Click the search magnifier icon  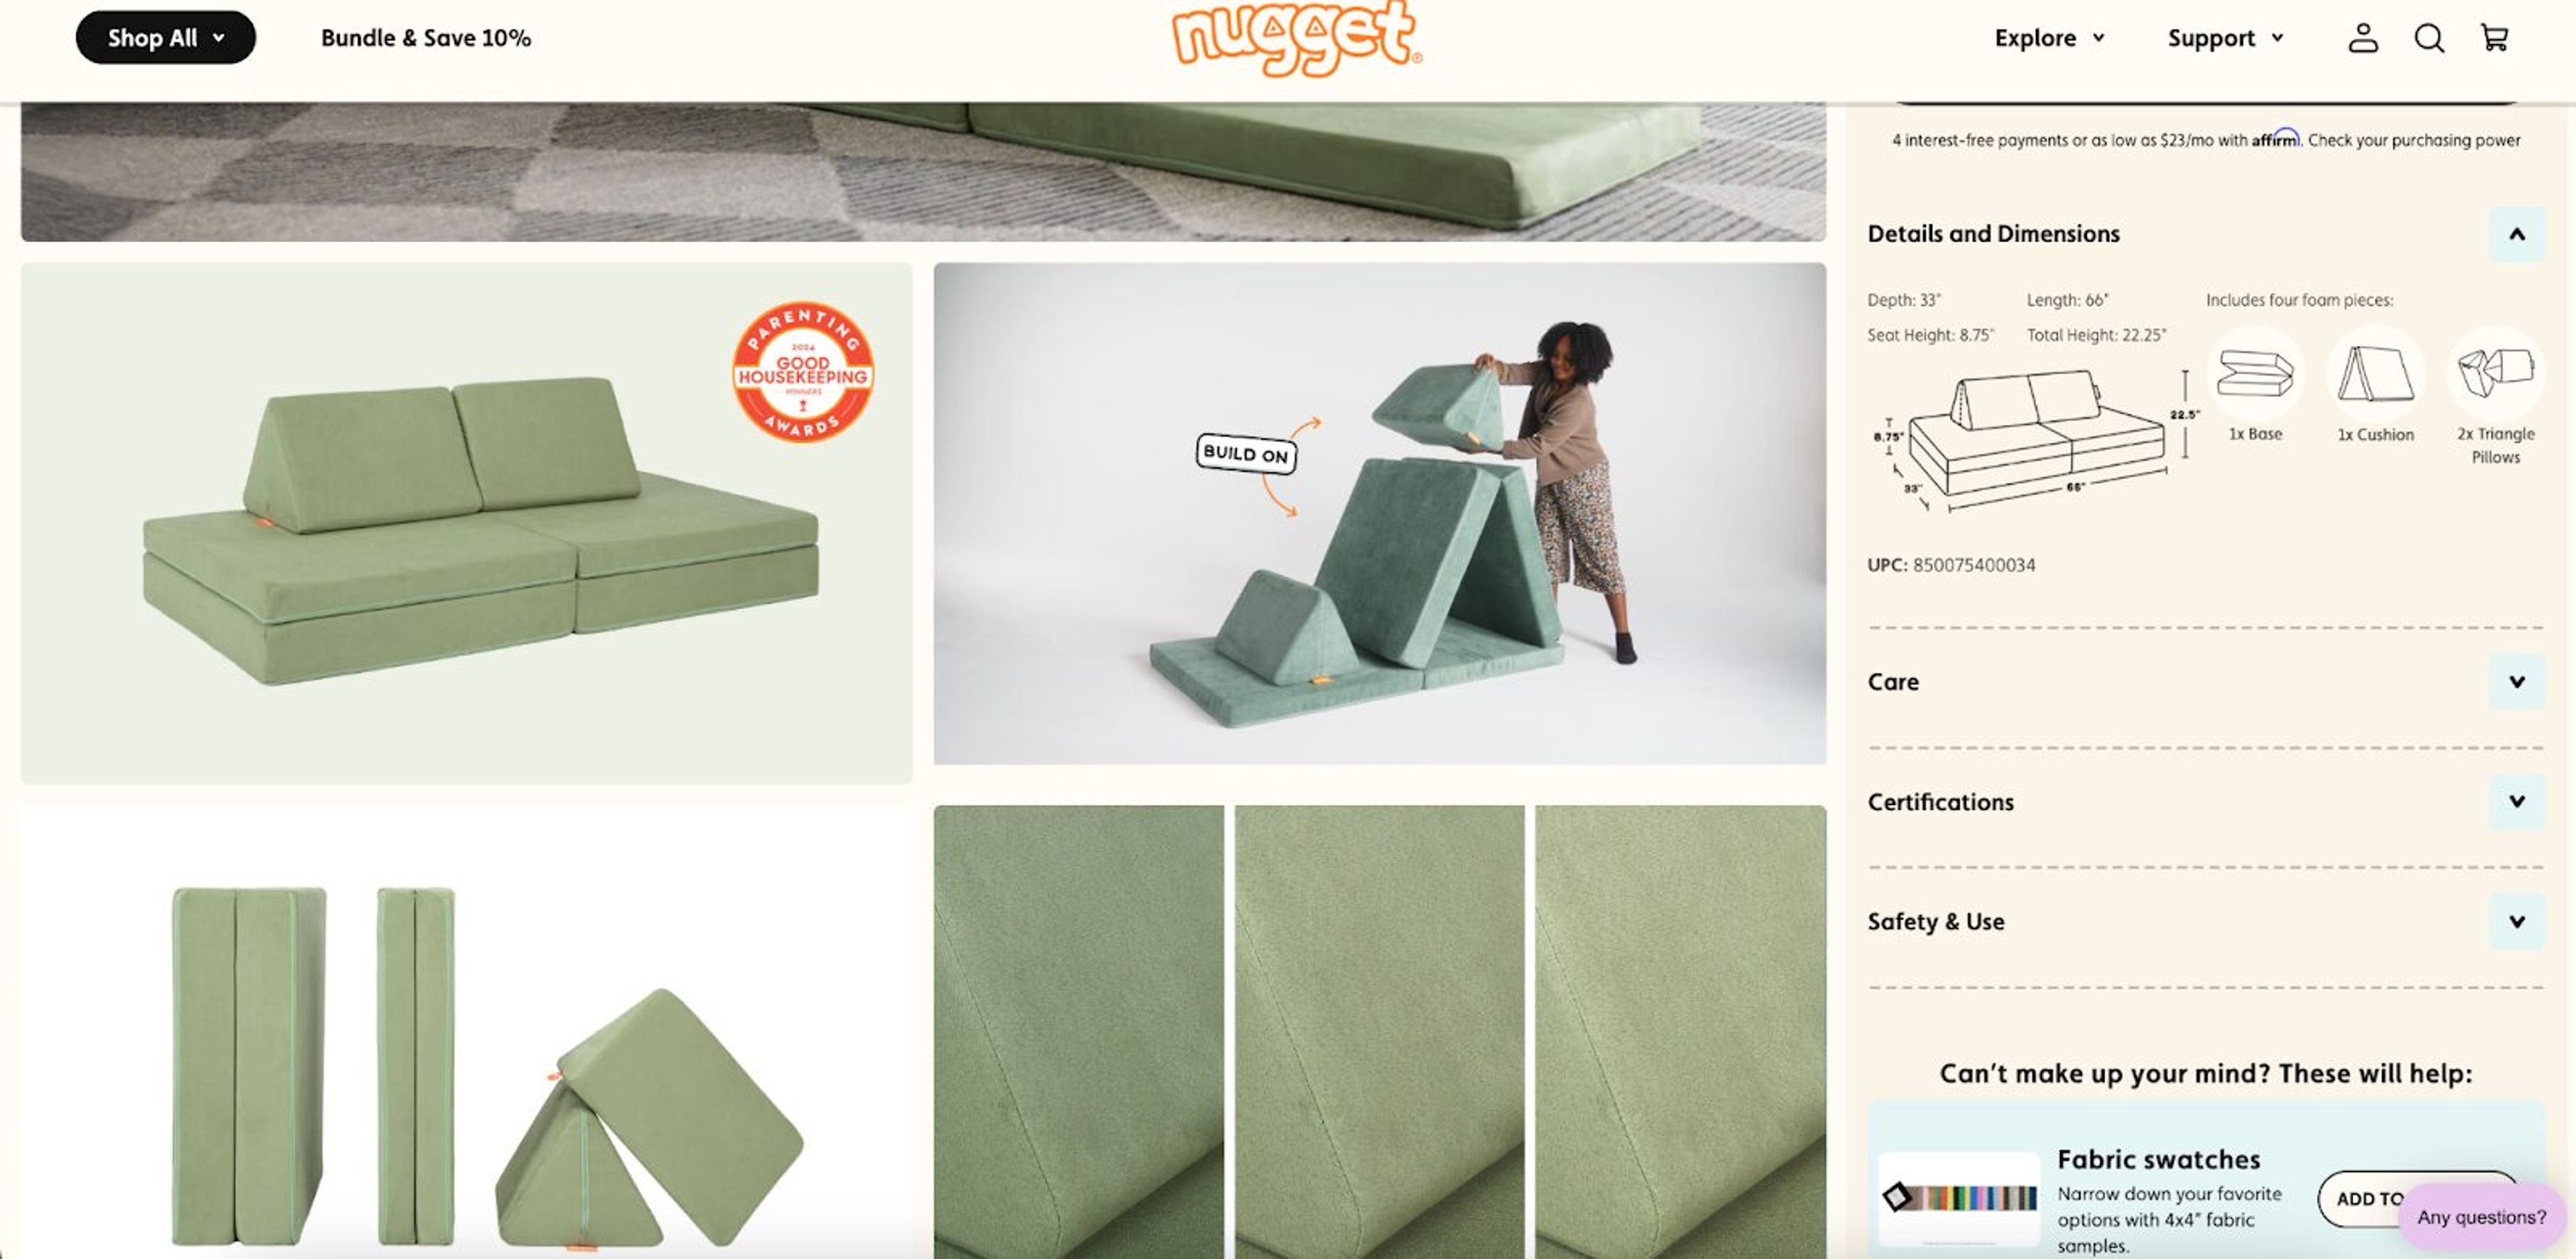pyautogui.click(x=2429, y=38)
